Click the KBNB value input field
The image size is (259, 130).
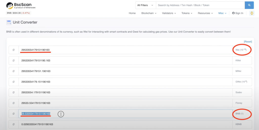click(125, 124)
